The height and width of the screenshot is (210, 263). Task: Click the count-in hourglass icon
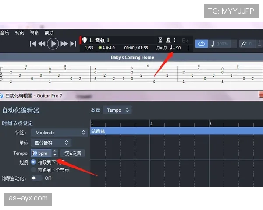(x=160, y=40)
